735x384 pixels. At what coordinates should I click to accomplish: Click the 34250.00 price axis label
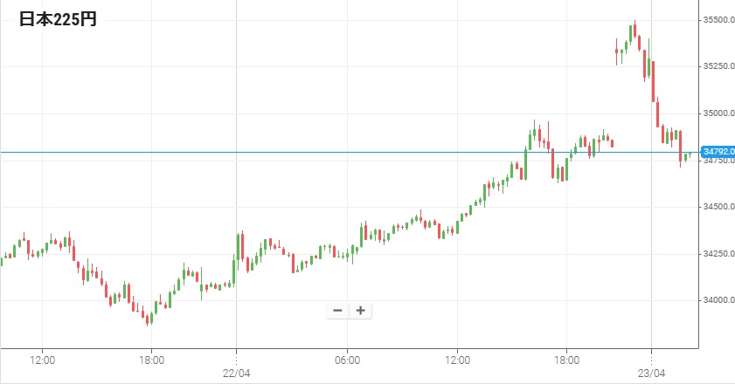click(x=718, y=254)
